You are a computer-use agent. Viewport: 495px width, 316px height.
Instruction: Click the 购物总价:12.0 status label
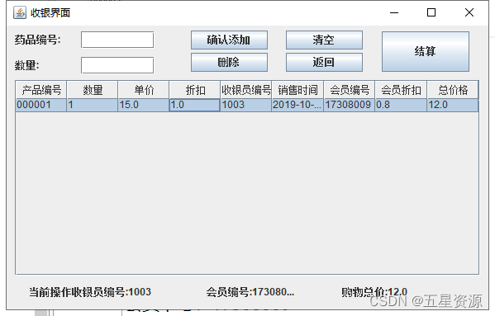pyautogui.click(x=374, y=292)
